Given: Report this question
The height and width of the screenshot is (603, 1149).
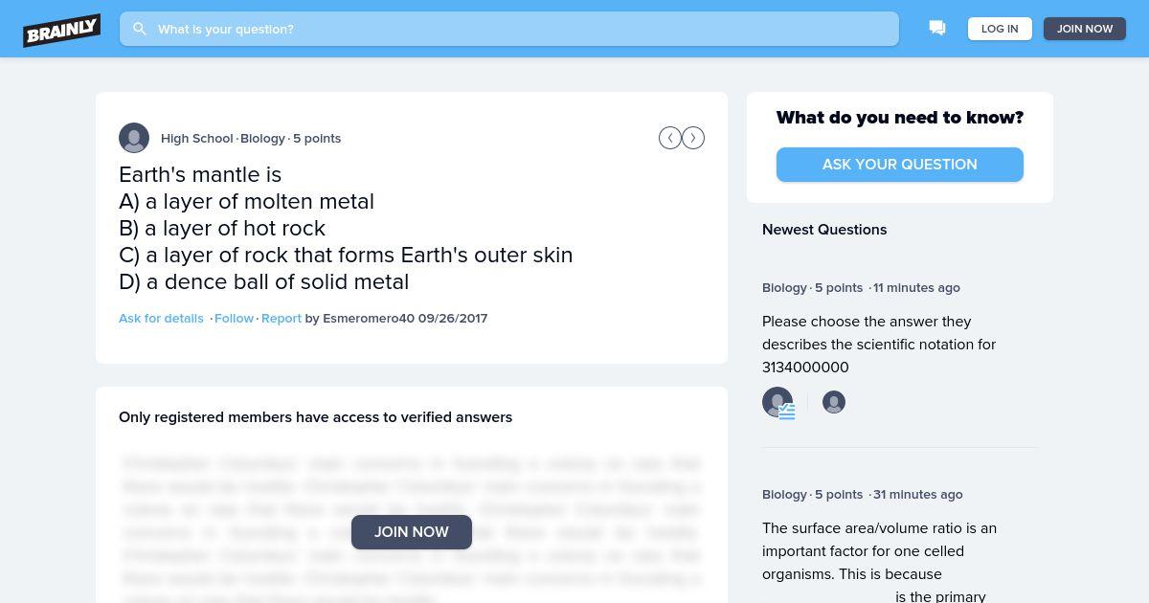Looking at the screenshot, I should tap(282, 318).
